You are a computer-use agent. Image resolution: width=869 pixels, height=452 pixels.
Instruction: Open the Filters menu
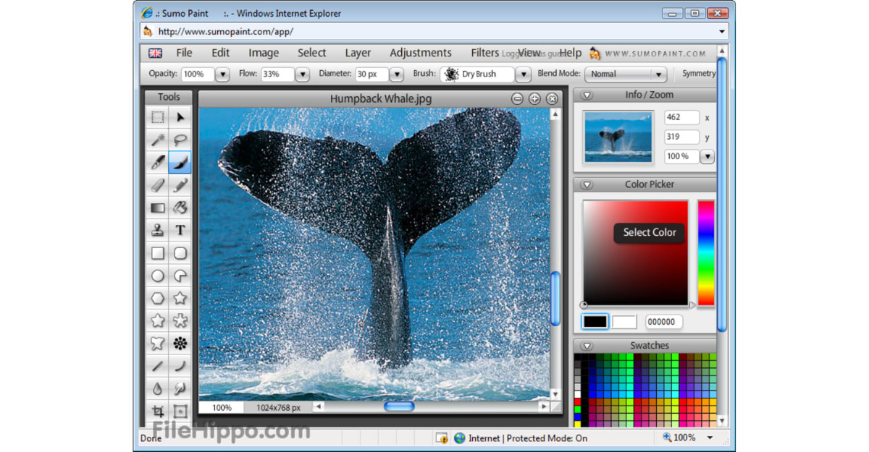pos(484,53)
